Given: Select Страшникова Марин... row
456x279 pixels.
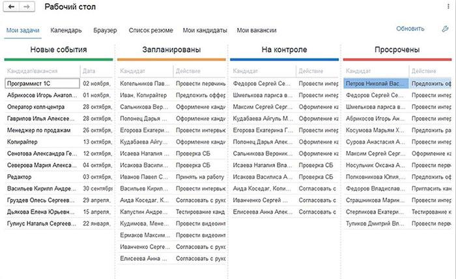Looking at the screenshot, I should pyautogui.click(x=397, y=200).
